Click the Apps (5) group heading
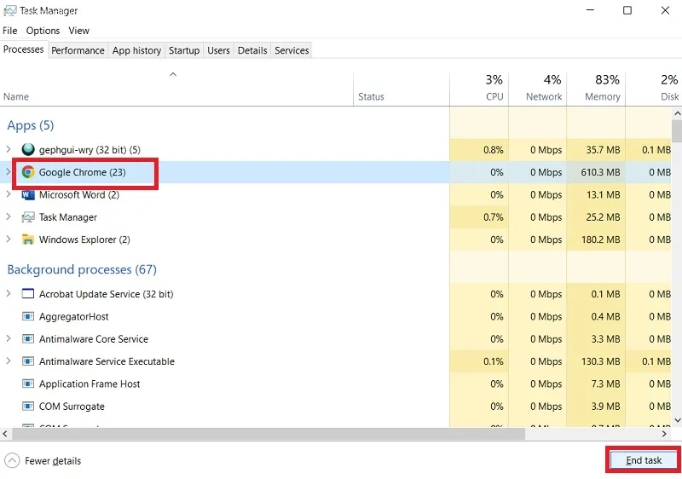682x479 pixels. coord(31,125)
